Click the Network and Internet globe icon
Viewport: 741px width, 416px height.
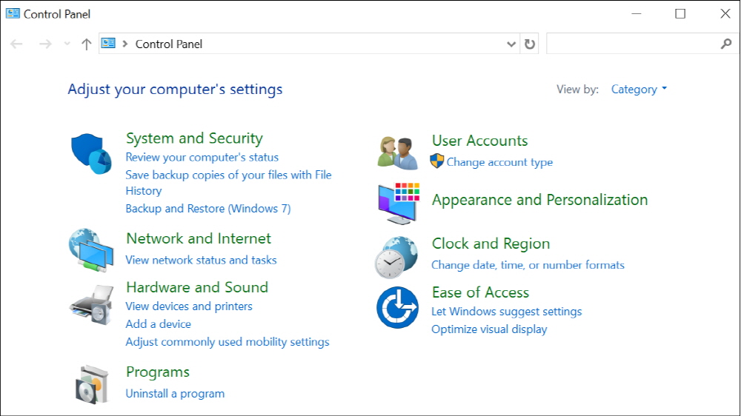click(x=91, y=250)
